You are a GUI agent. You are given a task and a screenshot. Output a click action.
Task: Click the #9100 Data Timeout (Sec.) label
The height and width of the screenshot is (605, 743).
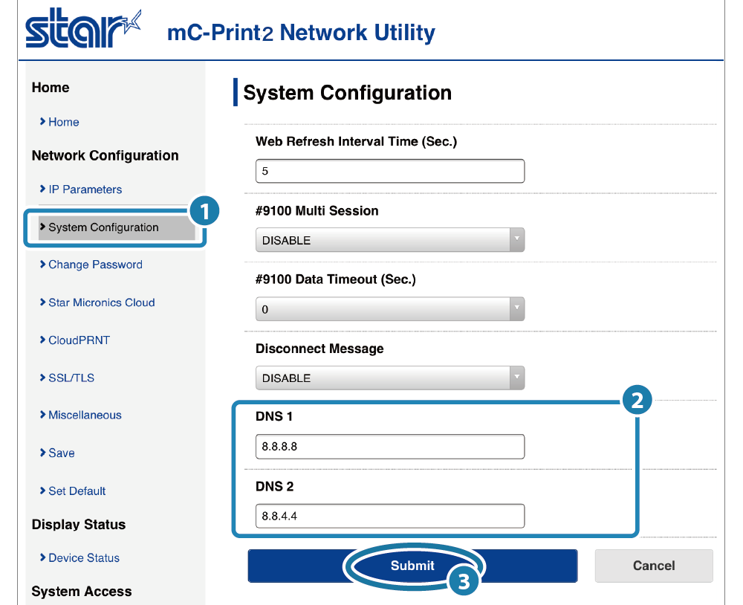click(x=336, y=279)
